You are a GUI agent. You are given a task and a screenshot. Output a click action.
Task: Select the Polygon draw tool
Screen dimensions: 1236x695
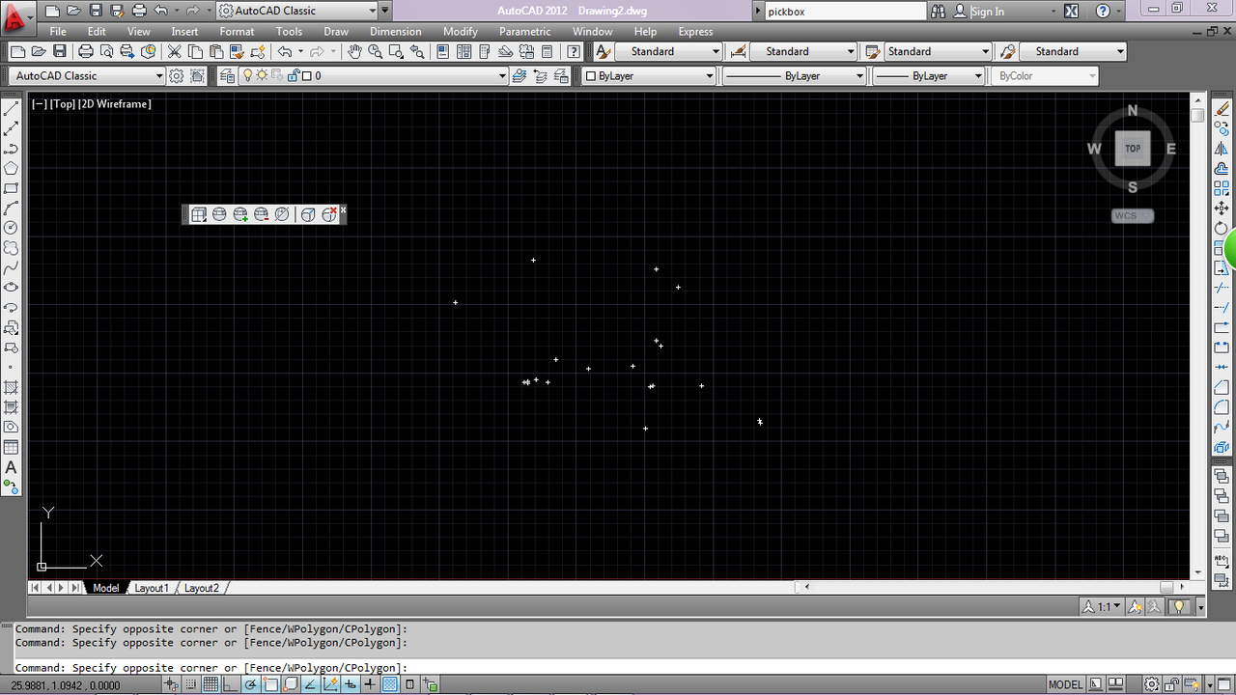point(12,168)
